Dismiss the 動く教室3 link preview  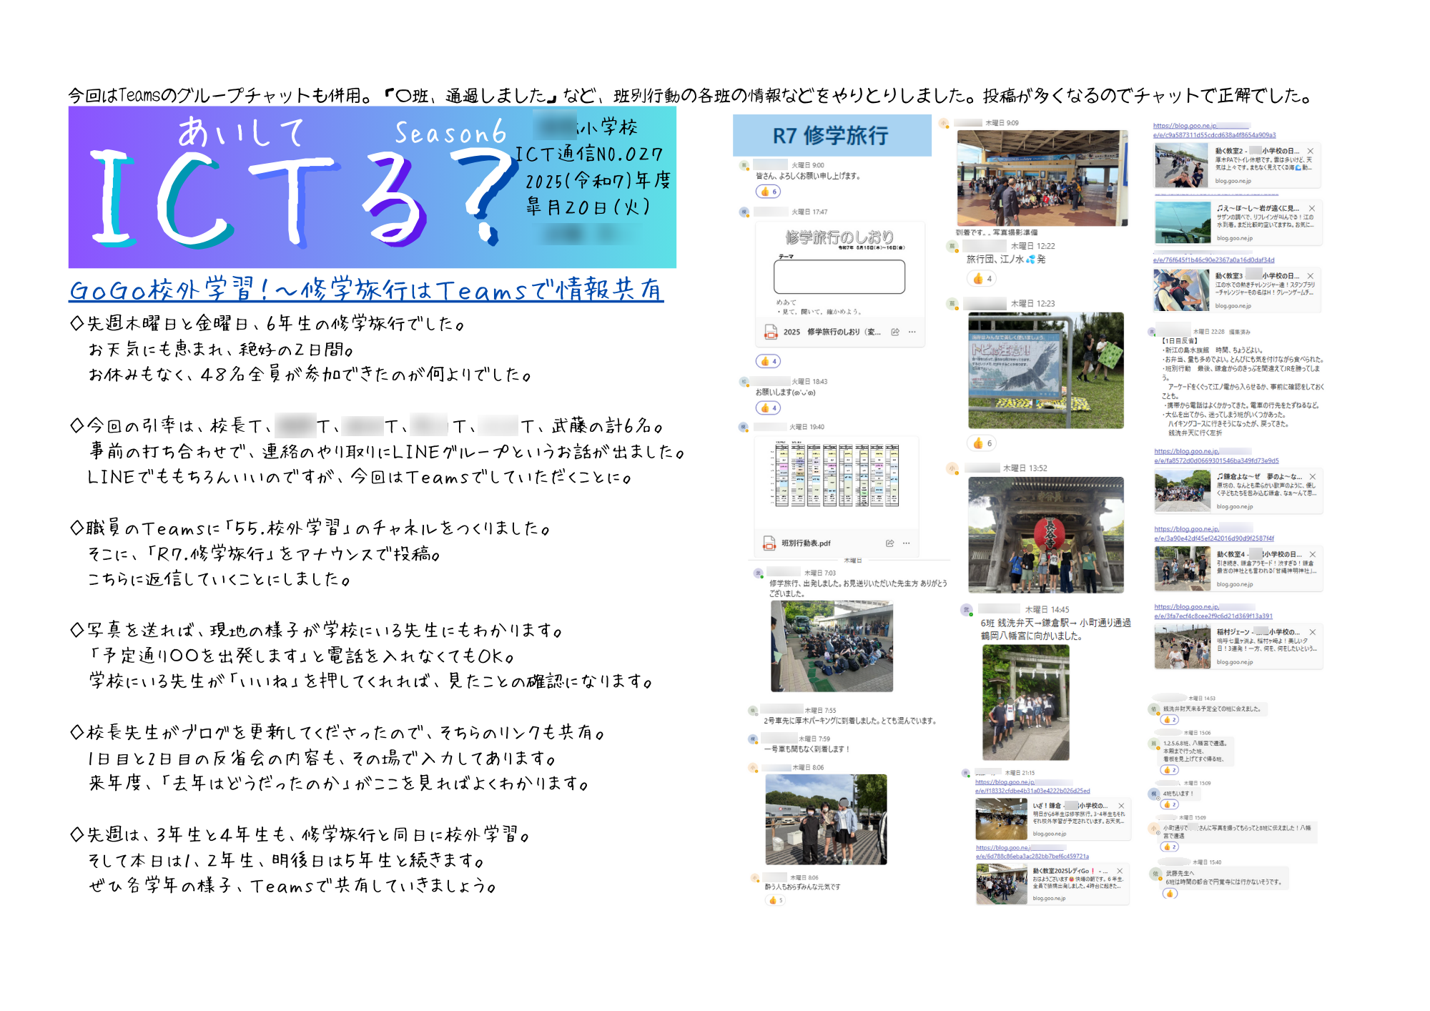[x=1311, y=275]
